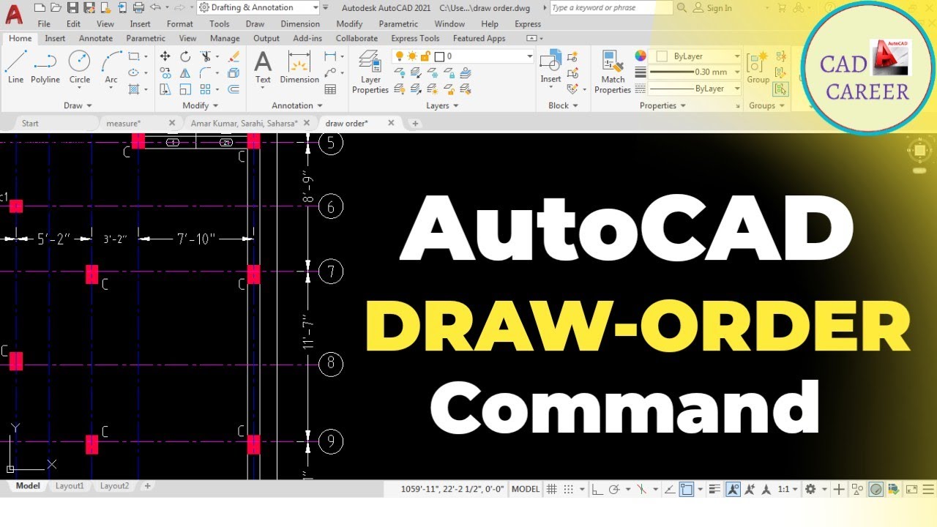This screenshot has width=937, height=527.
Task: Expand the Annotation panel
Action: coord(297,105)
